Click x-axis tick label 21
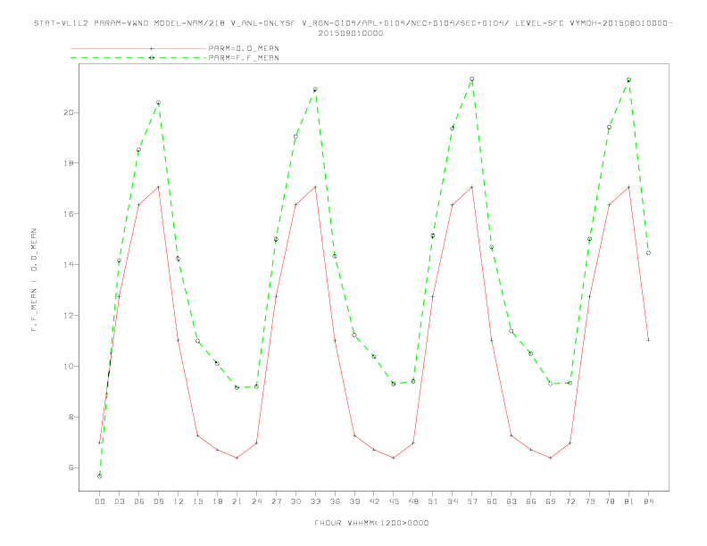Screen dimensions: 707x546 tap(237, 501)
